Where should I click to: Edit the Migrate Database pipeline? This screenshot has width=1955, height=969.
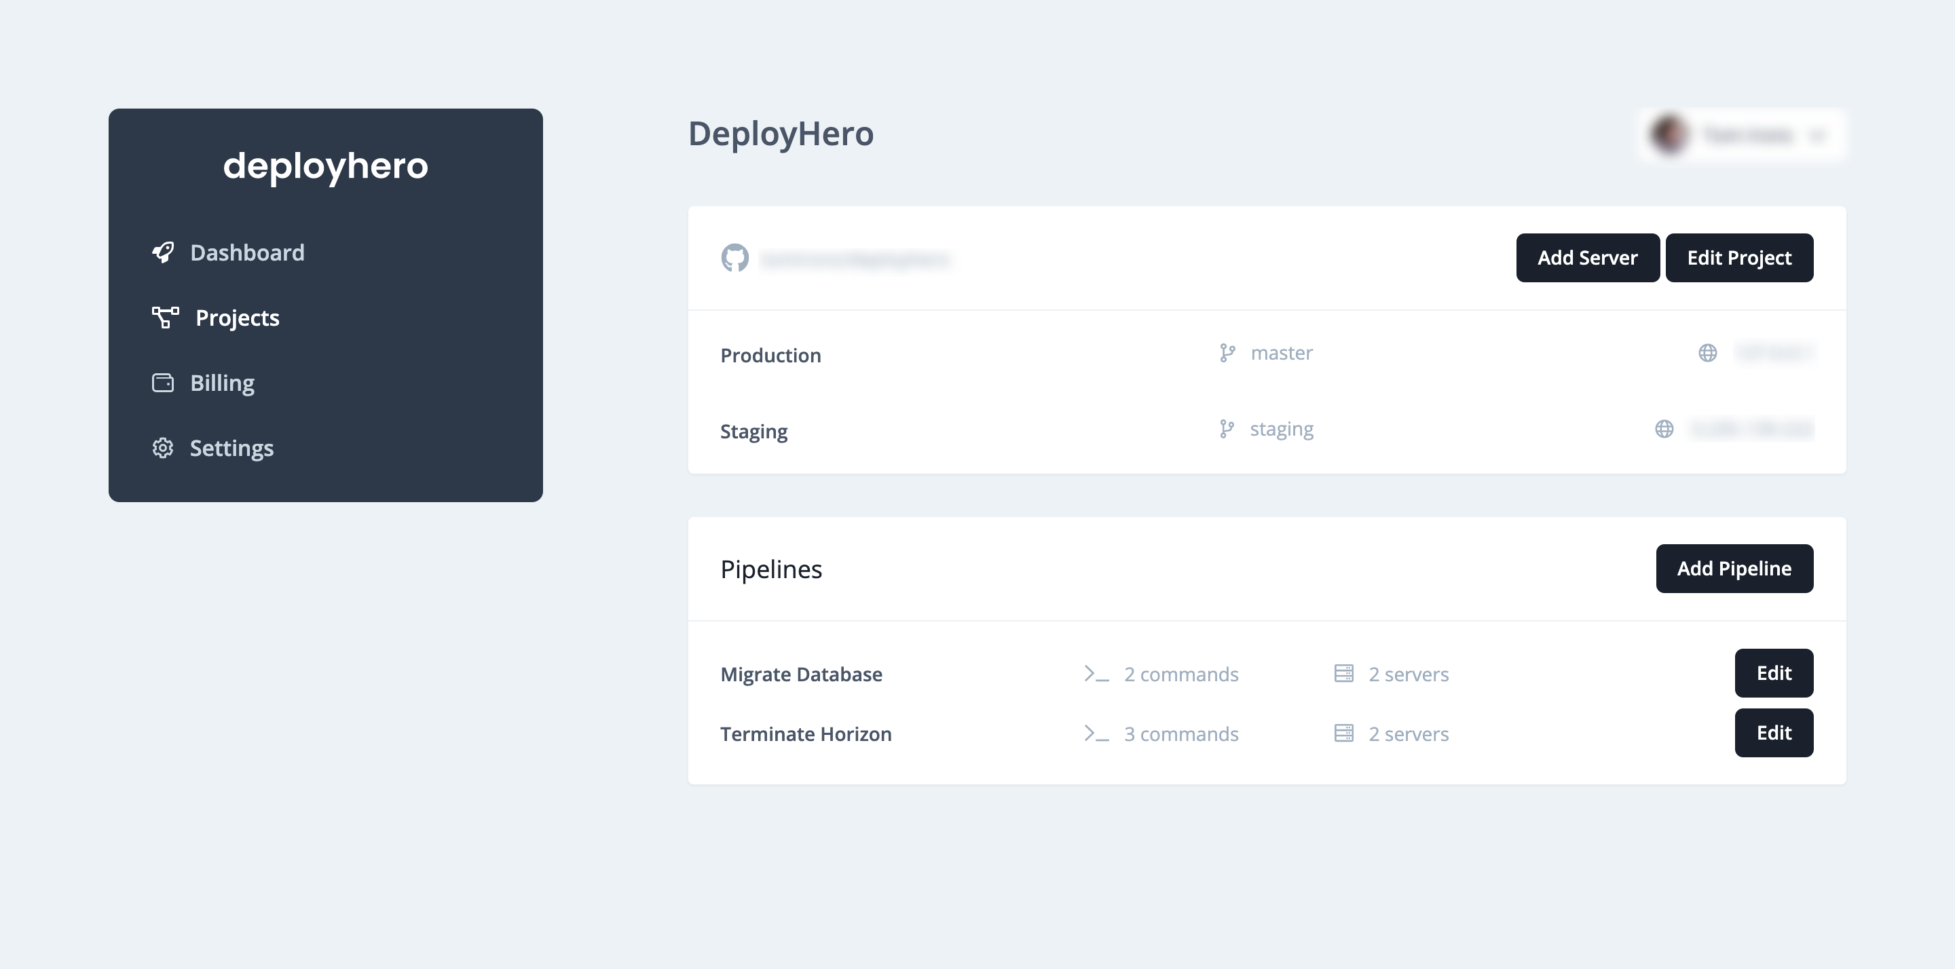click(1774, 673)
